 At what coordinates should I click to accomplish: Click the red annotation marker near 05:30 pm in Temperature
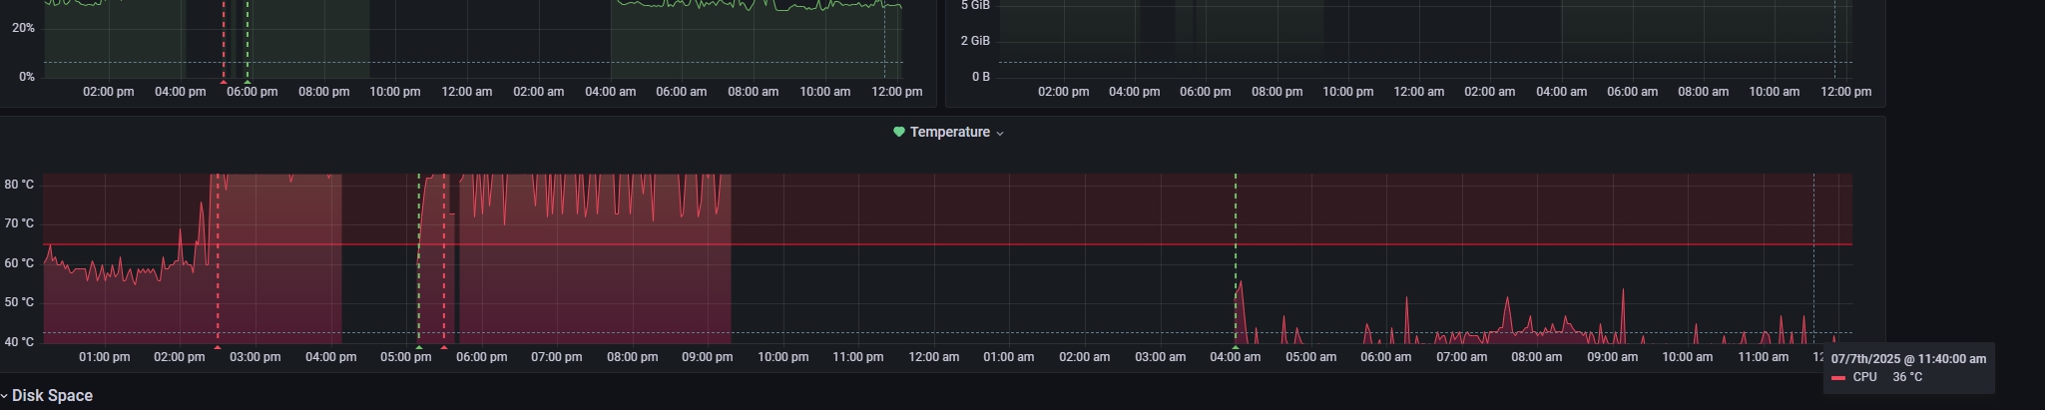444,346
